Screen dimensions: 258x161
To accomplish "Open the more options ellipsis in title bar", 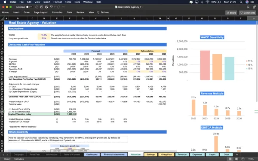I will (63, 7).
